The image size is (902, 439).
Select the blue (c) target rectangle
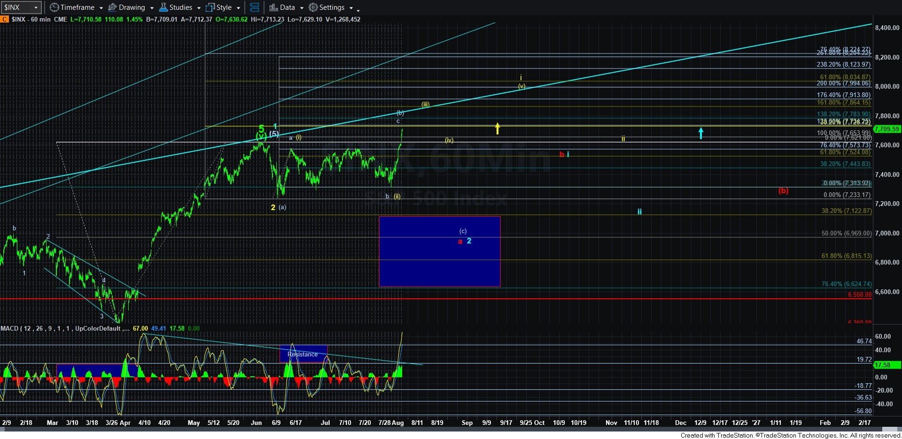[440, 251]
